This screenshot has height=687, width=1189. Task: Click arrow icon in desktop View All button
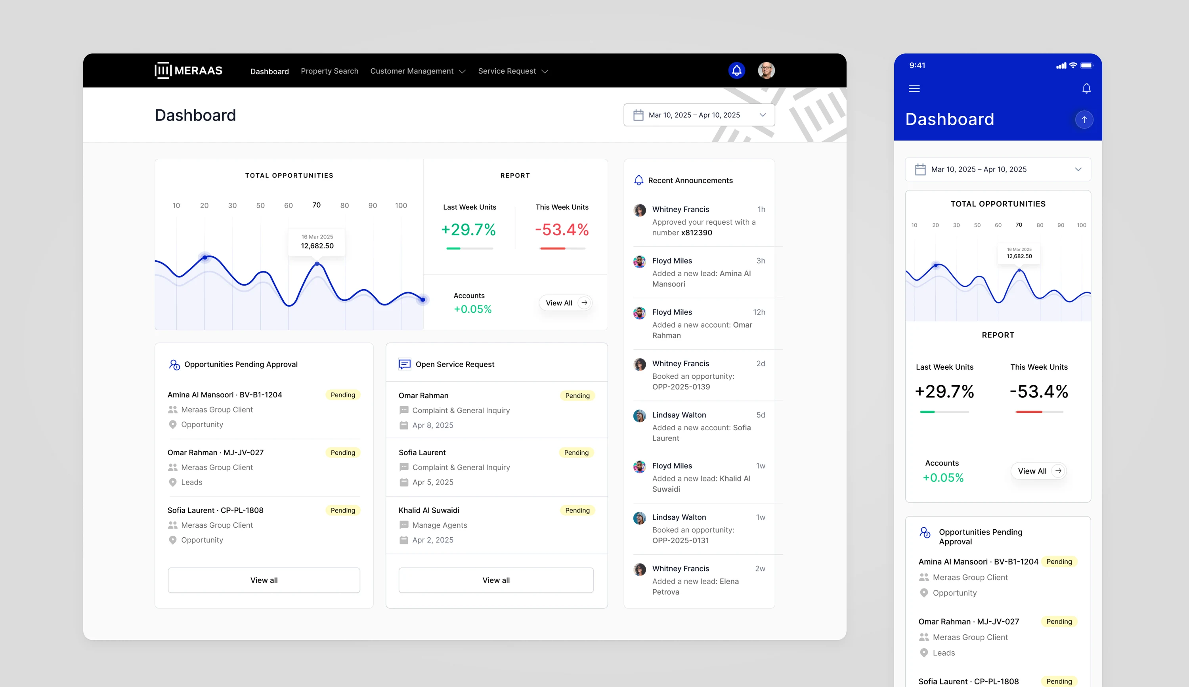584,303
